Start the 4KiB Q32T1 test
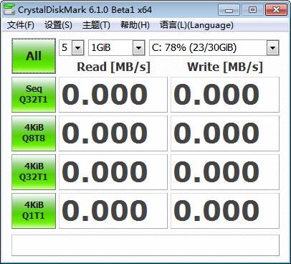Screen dimensions: 291x264 34,172
